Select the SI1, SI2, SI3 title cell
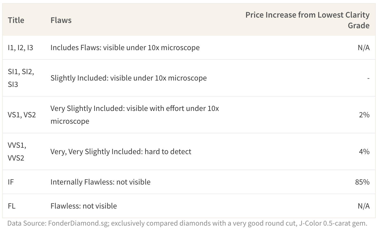The image size is (379, 232). (x=21, y=78)
